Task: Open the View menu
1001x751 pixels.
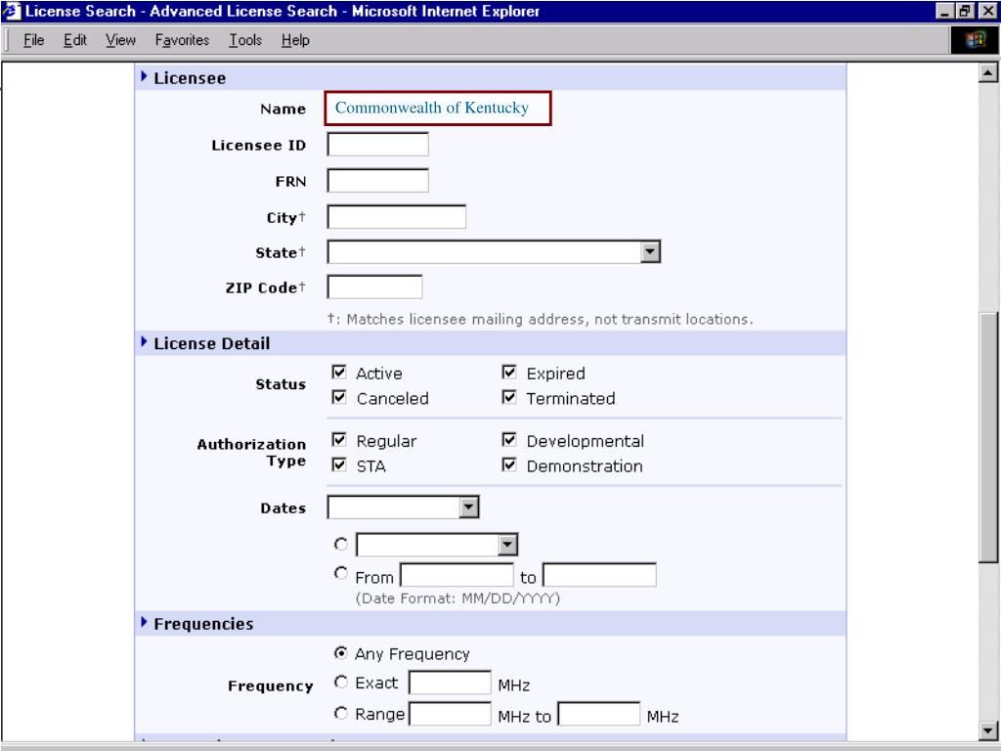Action: pos(120,40)
